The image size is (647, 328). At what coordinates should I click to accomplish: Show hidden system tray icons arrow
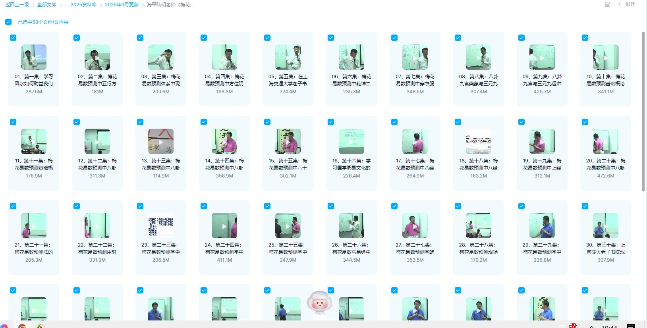click(592, 326)
